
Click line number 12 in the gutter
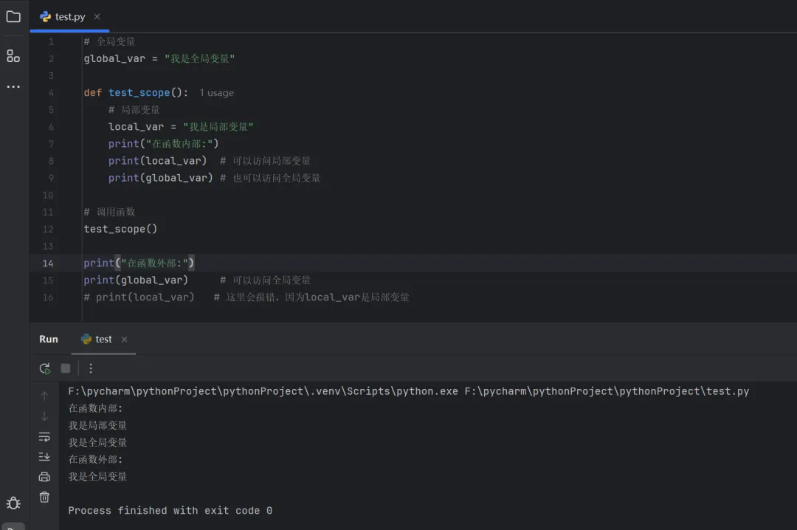pos(49,229)
